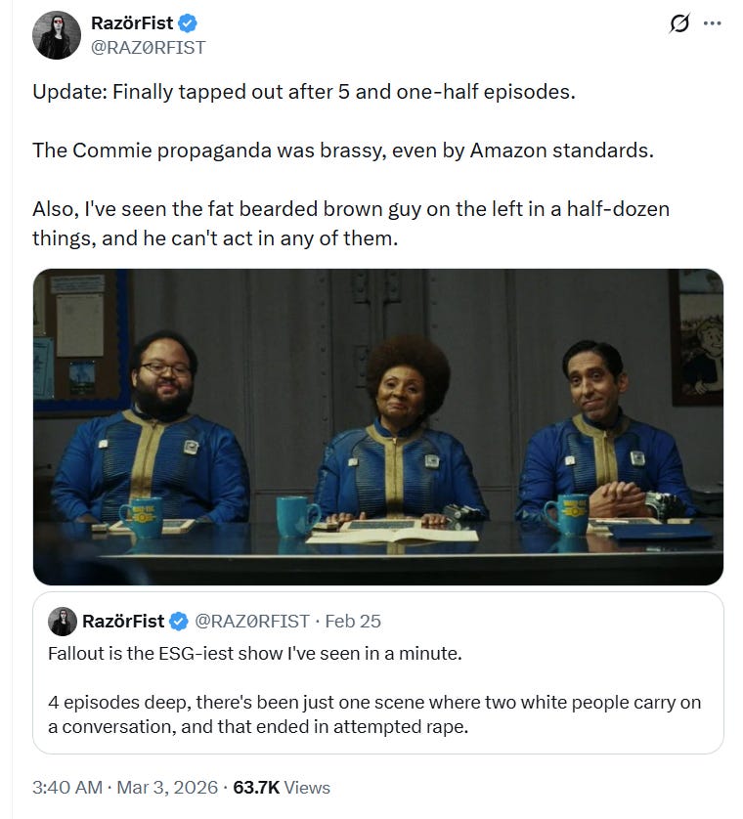The width and height of the screenshot is (743, 819).
Task: Open the three-dot more options menu
Action: [x=712, y=23]
